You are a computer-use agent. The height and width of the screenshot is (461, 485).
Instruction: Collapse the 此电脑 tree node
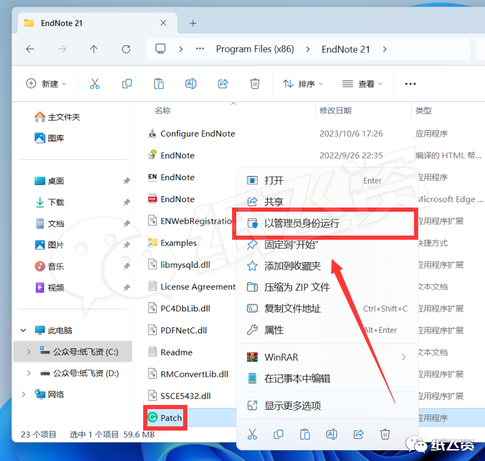click(x=23, y=330)
